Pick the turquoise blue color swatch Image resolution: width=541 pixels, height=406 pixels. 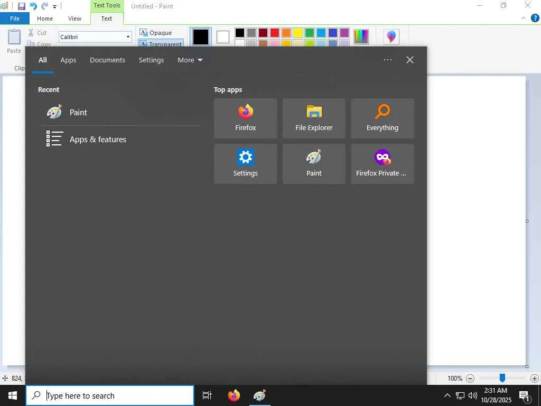pos(321,33)
